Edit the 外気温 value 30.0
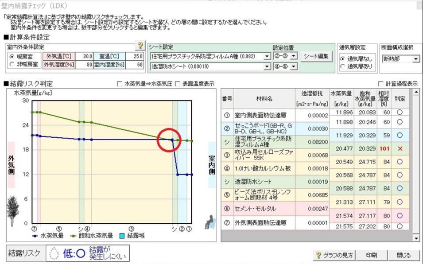Screen dimensions: 423x264 coord(84,56)
